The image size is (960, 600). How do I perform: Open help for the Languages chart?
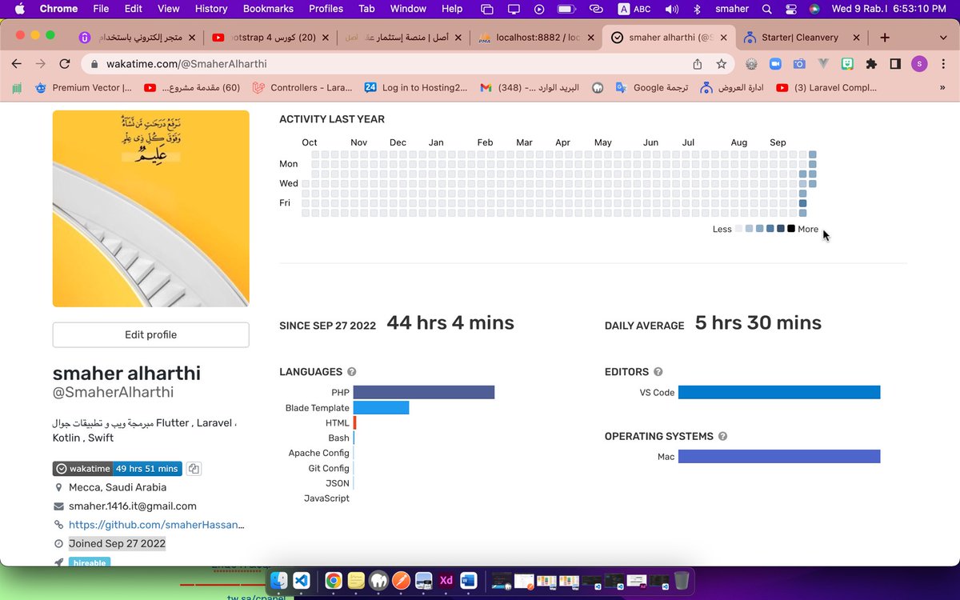pos(352,372)
